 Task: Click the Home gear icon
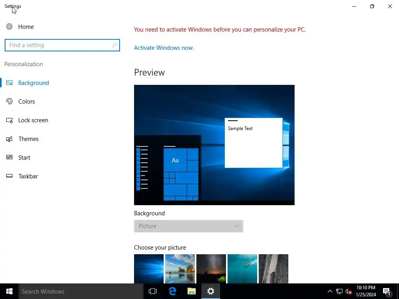click(9, 27)
